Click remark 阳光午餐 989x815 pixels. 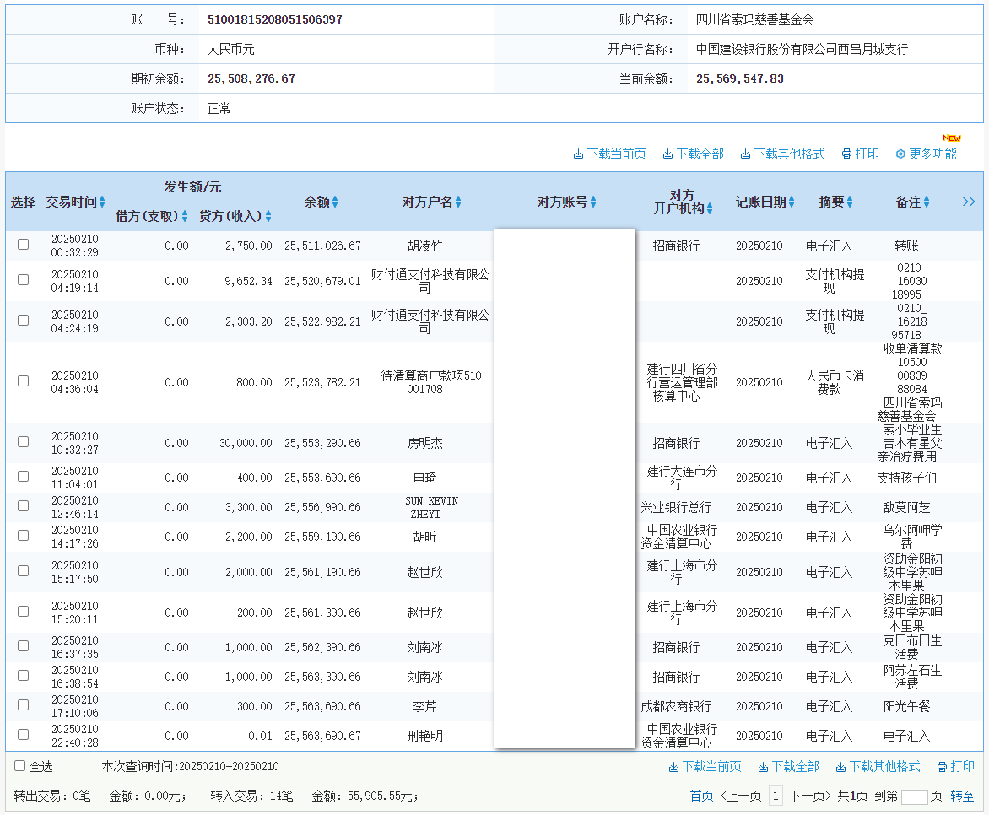tap(907, 706)
